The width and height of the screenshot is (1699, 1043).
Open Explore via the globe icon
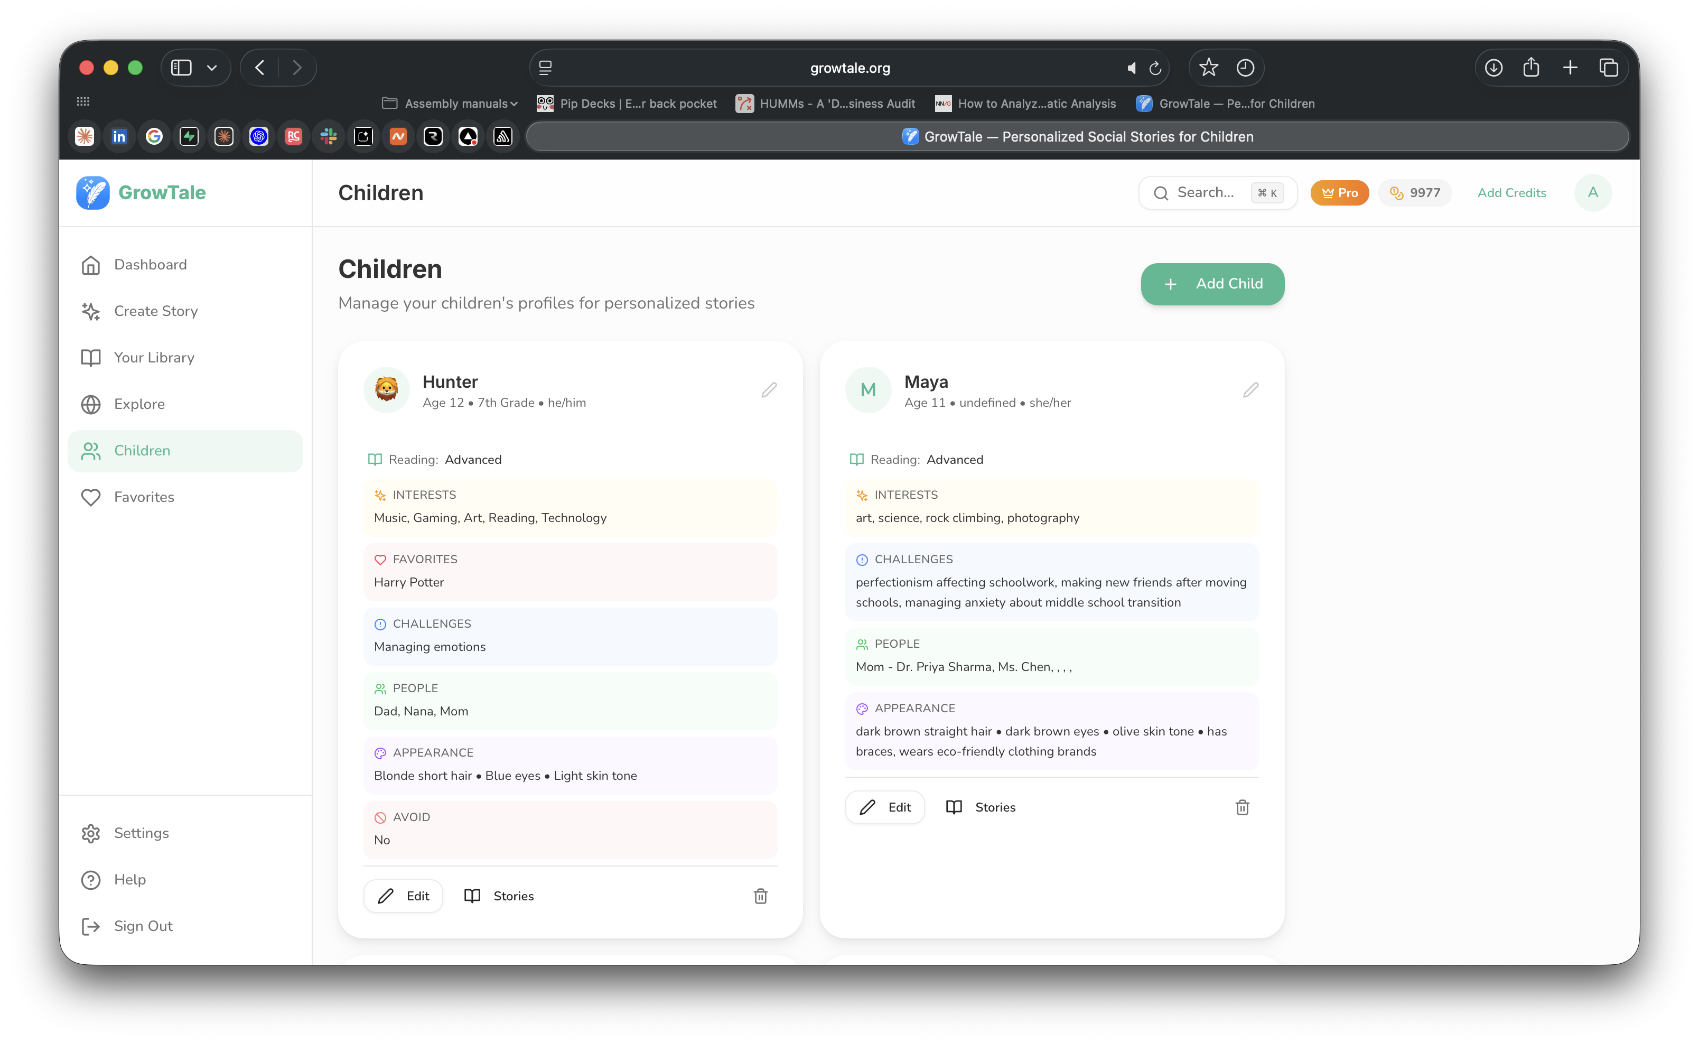[x=91, y=404]
